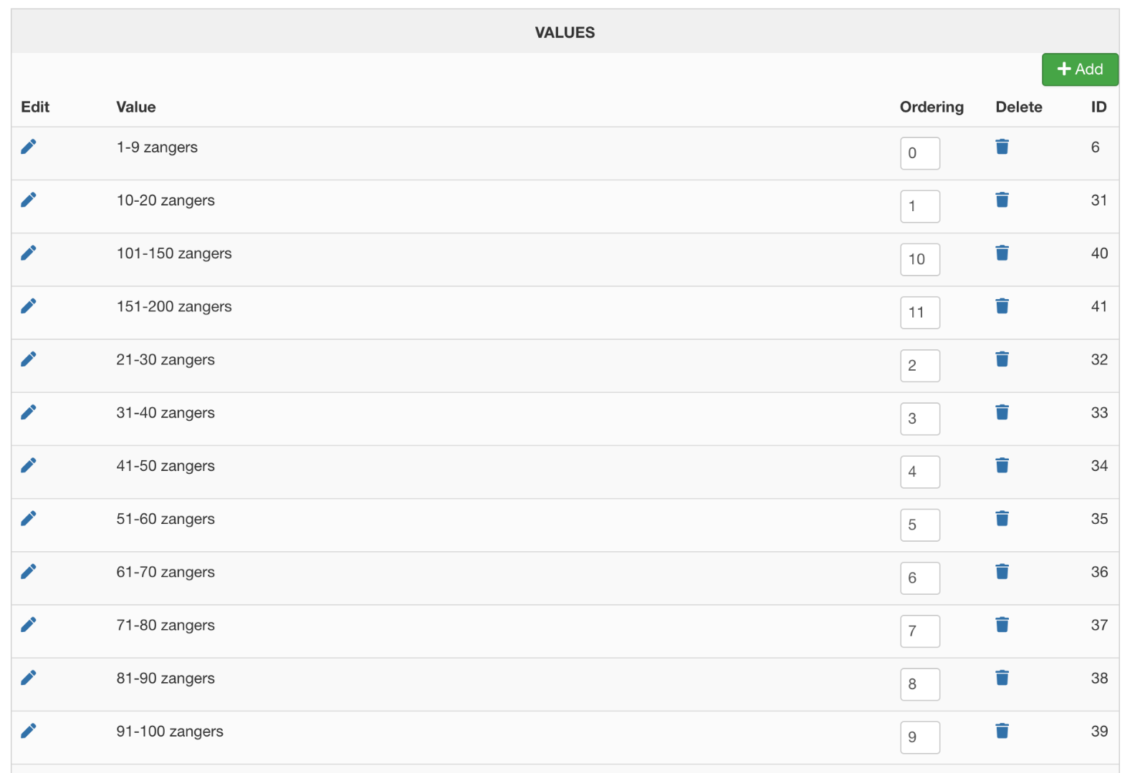Click the green Add button

pos(1080,69)
